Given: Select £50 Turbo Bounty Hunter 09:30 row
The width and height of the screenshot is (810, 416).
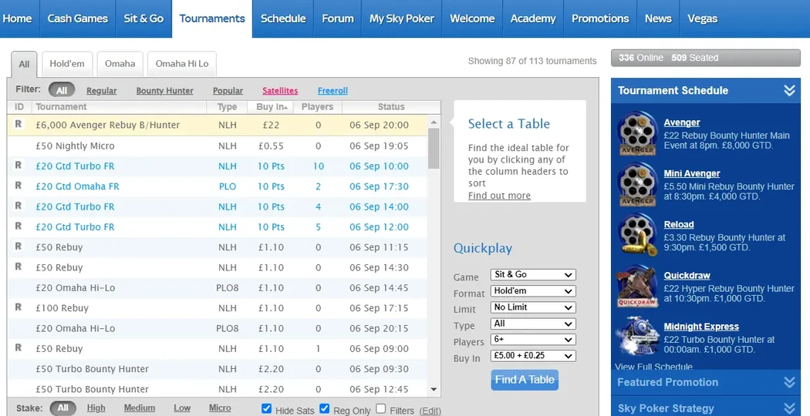Looking at the screenshot, I should click(x=218, y=369).
